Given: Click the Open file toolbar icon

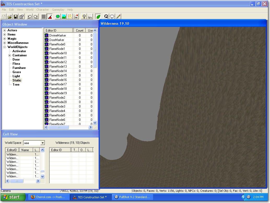Looking at the screenshot, I should tap(10, 16).
